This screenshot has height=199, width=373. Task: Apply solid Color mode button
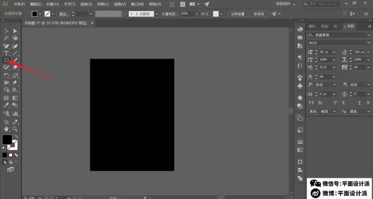(x=5, y=155)
